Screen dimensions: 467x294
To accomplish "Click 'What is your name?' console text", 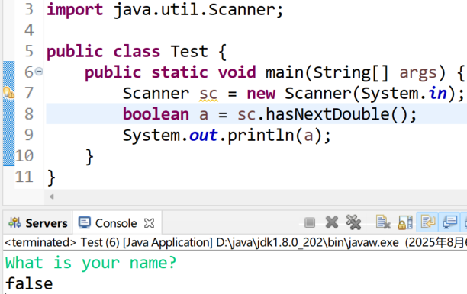I will (91, 263).
